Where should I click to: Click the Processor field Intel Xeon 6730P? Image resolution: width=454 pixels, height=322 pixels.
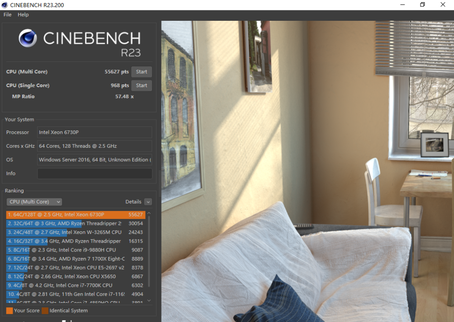click(95, 132)
